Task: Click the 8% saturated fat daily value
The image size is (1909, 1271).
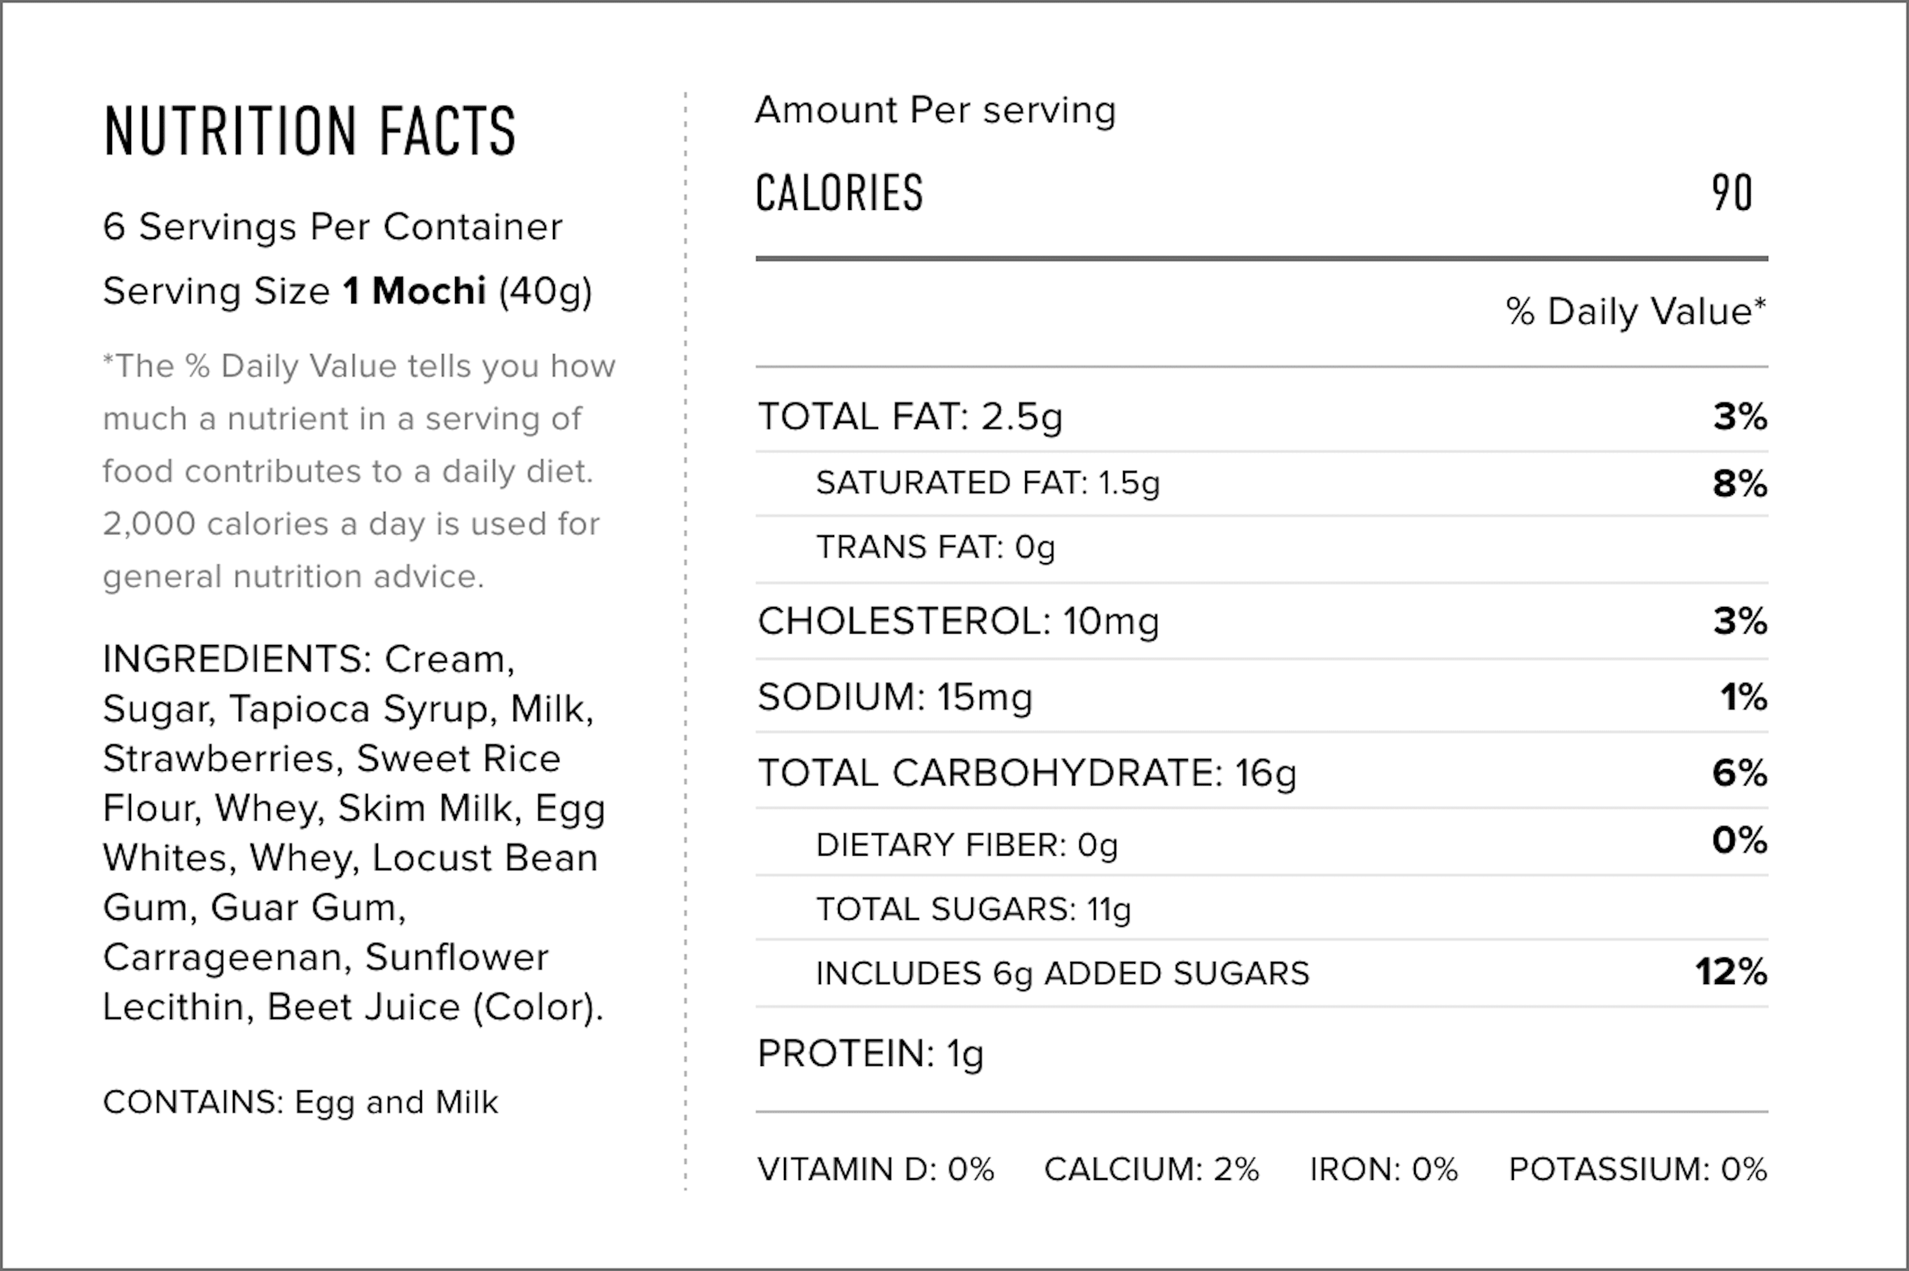Action: pyautogui.click(x=1740, y=483)
